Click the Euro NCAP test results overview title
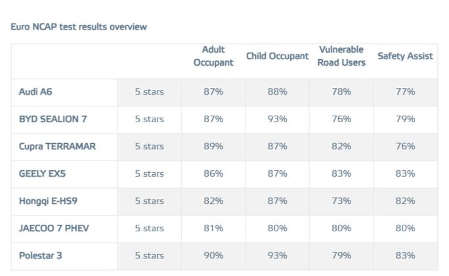449x276 pixels. [79, 27]
